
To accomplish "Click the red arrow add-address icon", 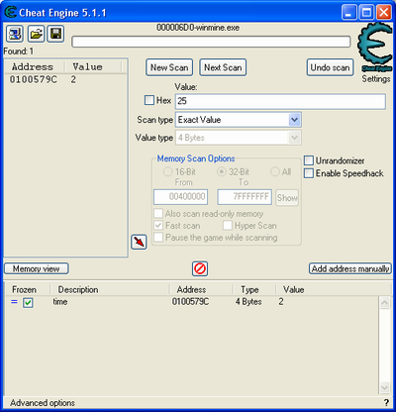I will pos(139,242).
